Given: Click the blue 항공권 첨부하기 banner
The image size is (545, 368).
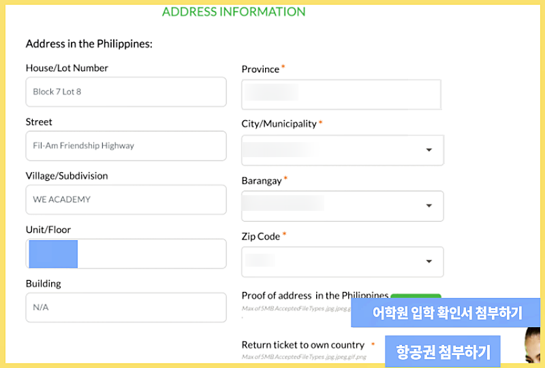Looking at the screenshot, I should (x=443, y=352).
